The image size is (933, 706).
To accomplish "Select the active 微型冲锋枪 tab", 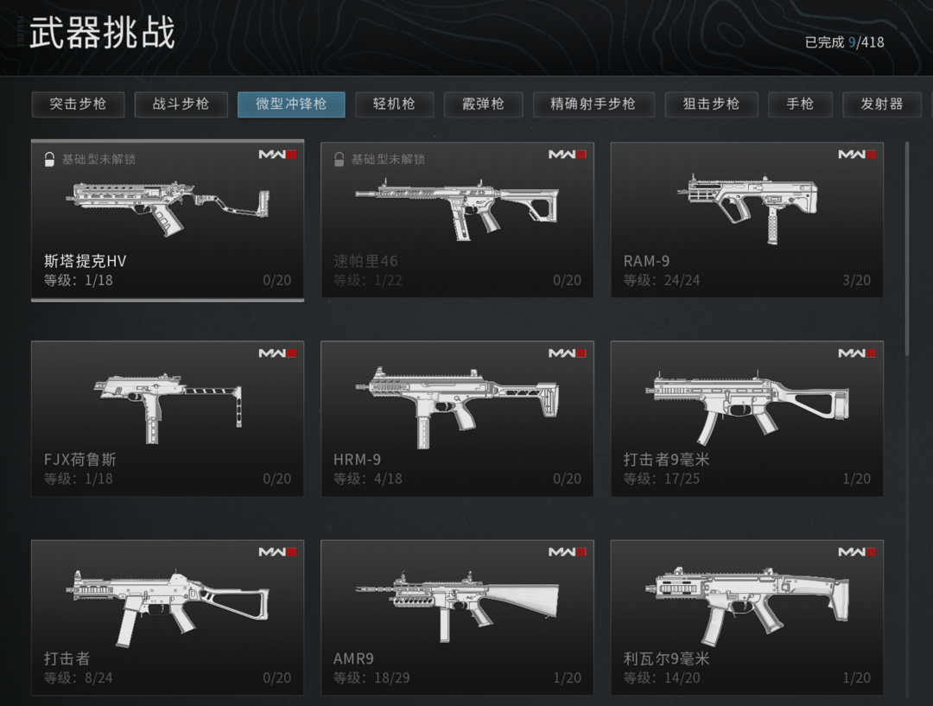I will tap(291, 105).
